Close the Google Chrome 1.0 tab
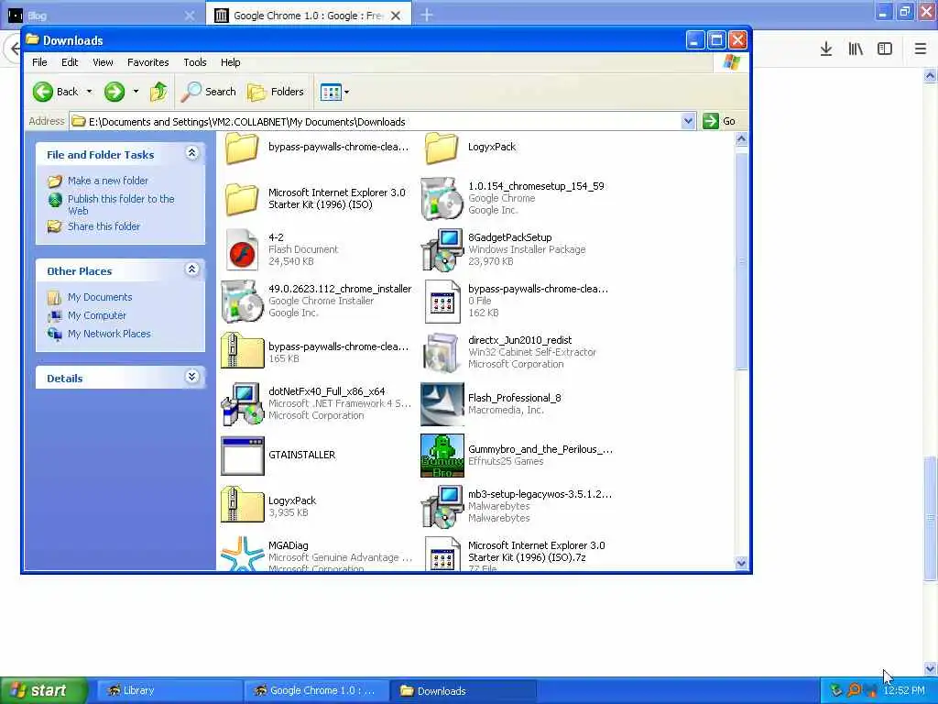The width and height of the screenshot is (938, 704). (x=396, y=16)
